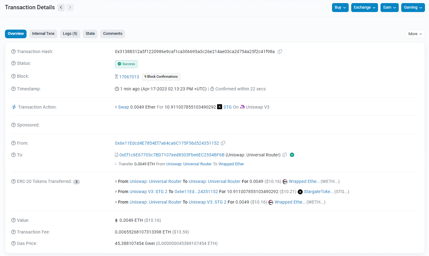This screenshot has height=256, width=429.
Task: Click the stopwatch icon beside Confirmed within
Action: pyautogui.click(x=212, y=89)
